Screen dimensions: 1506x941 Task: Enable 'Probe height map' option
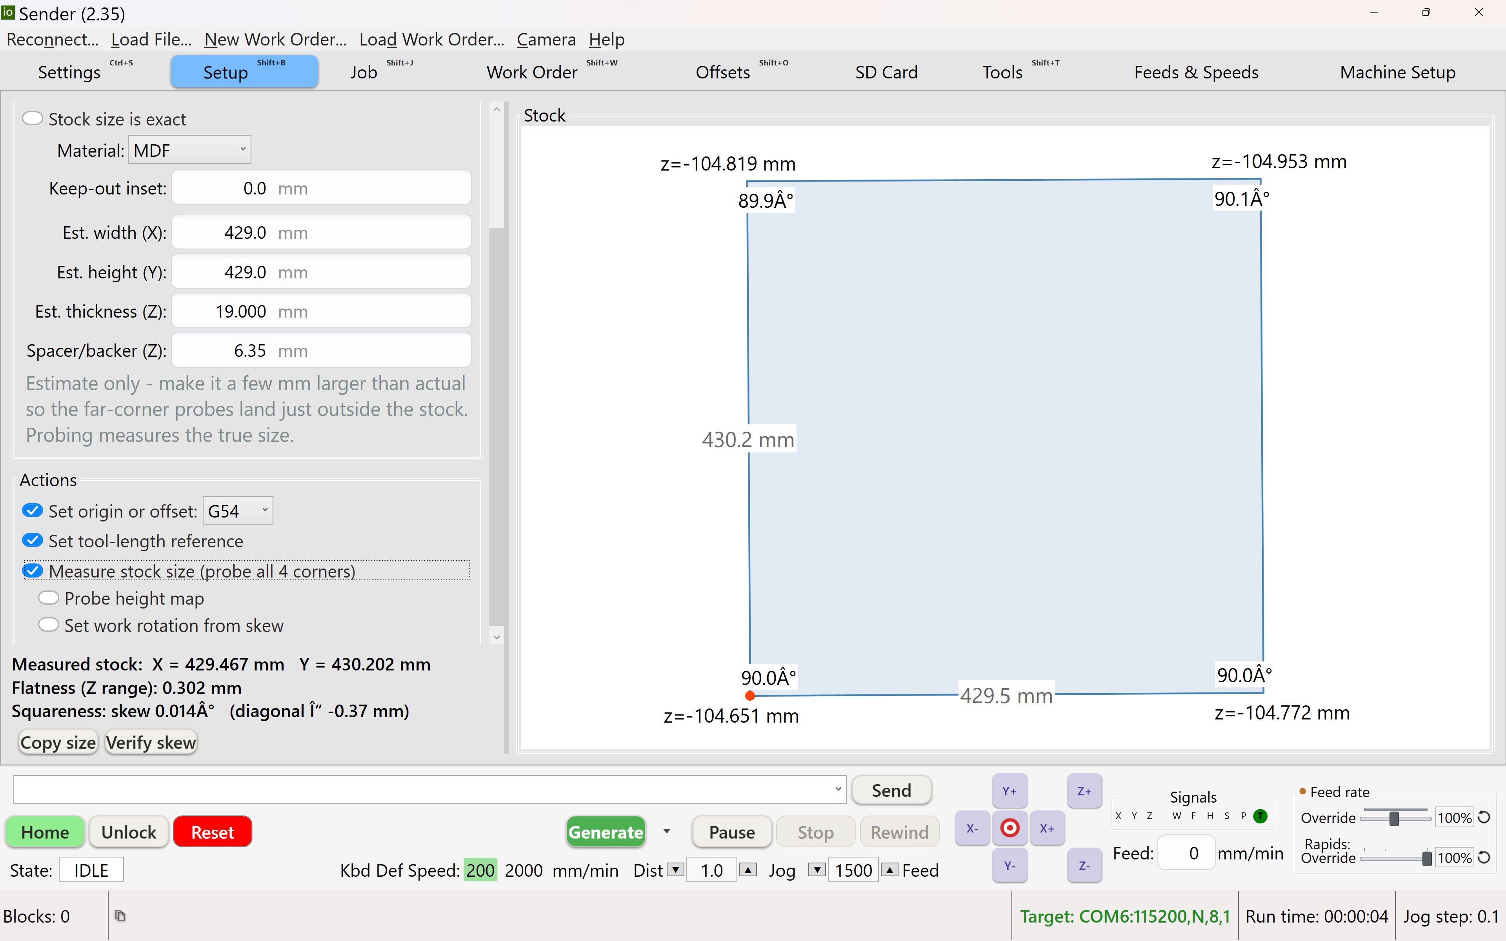point(49,598)
